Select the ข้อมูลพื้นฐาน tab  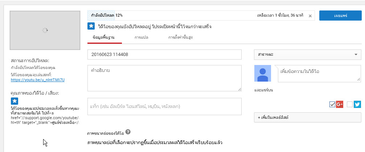coord(104,37)
